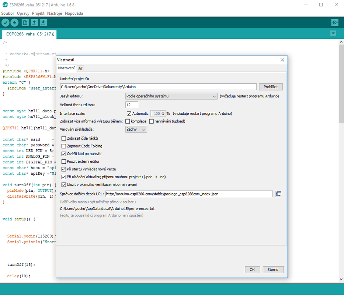The image size is (344, 295).
Task: Click the boards URL list window icon
Action: (278, 194)
